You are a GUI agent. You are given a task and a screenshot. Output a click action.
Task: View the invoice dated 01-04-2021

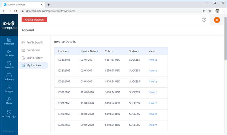[153, 81]
